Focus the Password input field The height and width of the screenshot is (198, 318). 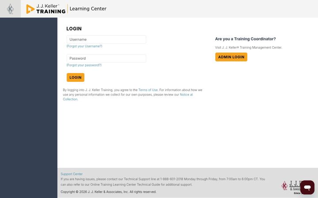106,58
